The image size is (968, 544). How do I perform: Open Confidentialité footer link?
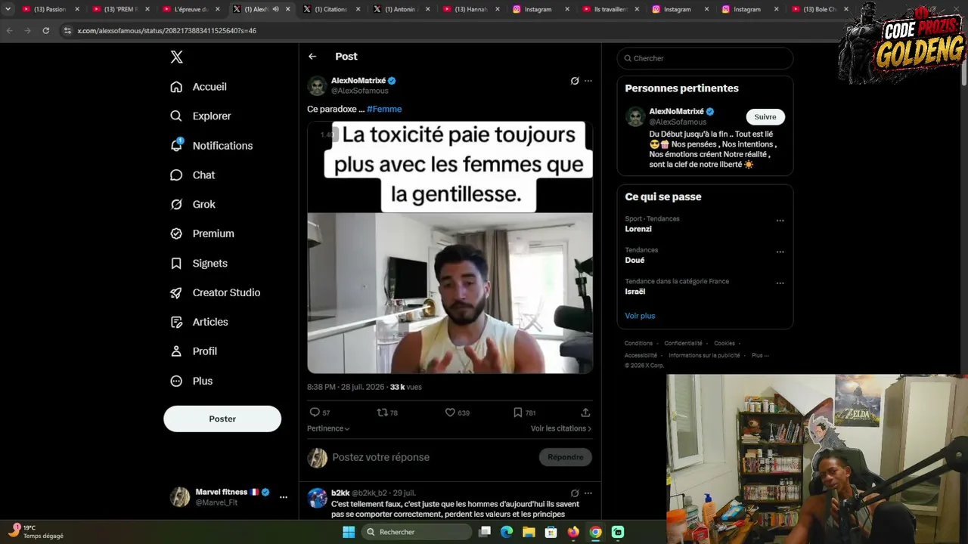point(684,343)
